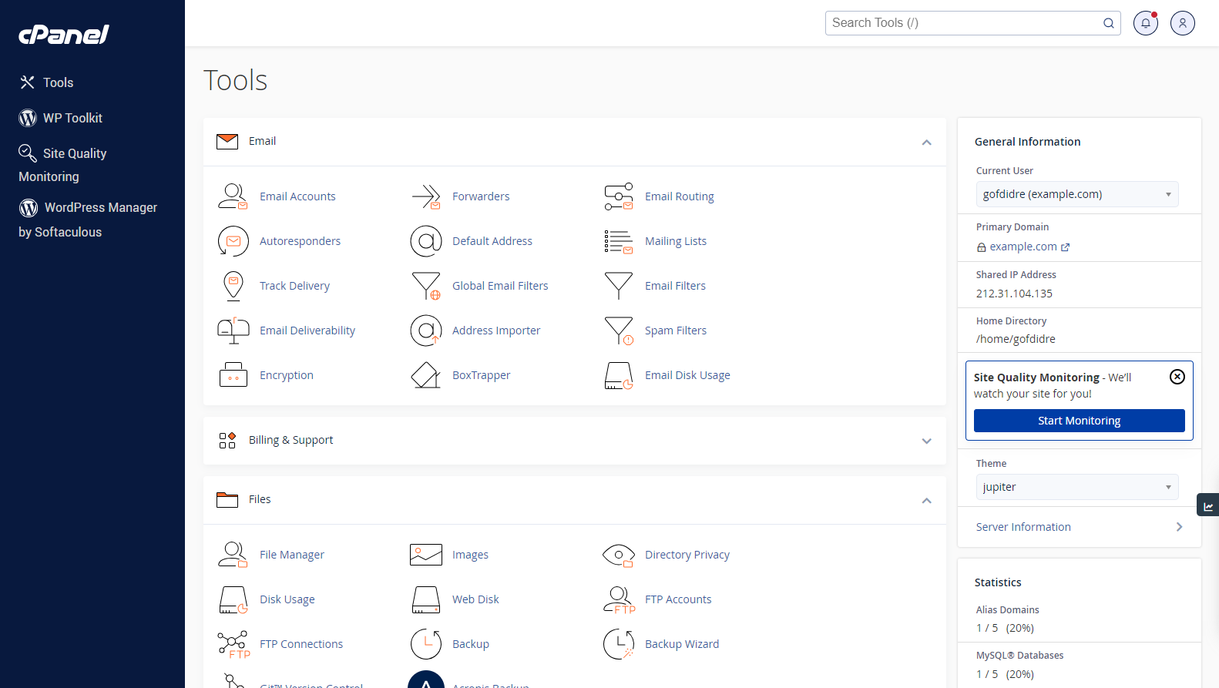Screen dimensions: 1219x688
Task: Open the Current User dropdown
Action: [1076, 194]
